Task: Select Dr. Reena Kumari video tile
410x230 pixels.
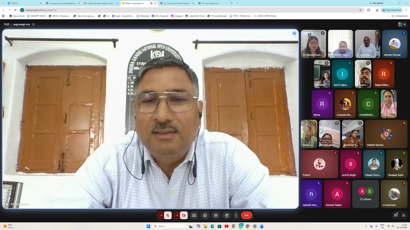Action: 313,44
